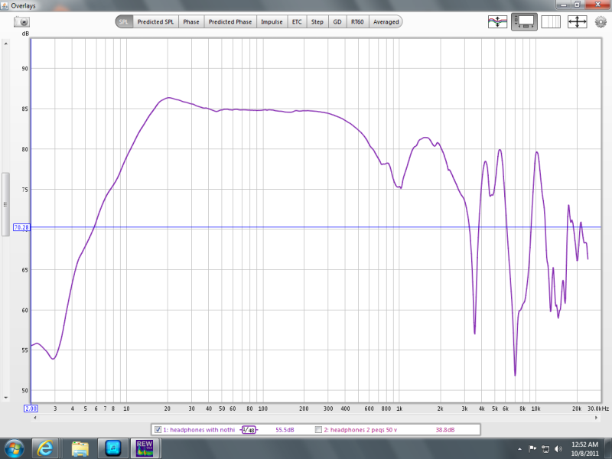The height and width of the screenshot is (459, 612).
Task: Open the Impulse graph tab
Action: [x=272, y=22]
